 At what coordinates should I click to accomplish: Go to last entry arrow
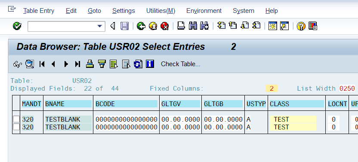[x=77, y=64]
